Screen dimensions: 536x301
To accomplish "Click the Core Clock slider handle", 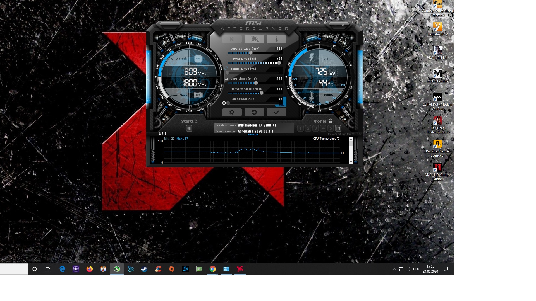I will point(256,83).
